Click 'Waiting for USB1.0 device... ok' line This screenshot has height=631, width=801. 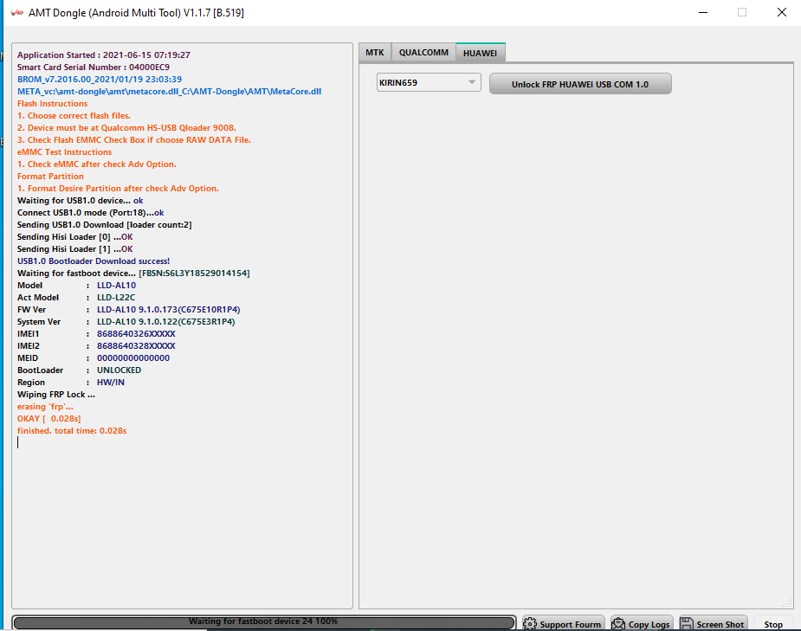pos(81,201)
